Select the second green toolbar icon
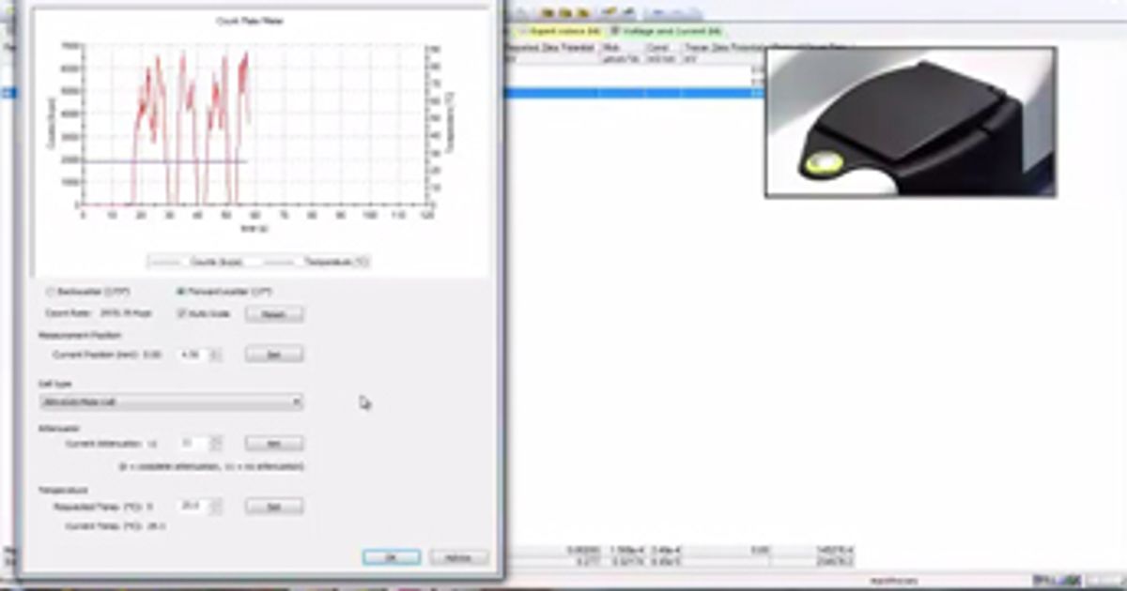Viewport: 1127px width, 591px height. [629, 11]
